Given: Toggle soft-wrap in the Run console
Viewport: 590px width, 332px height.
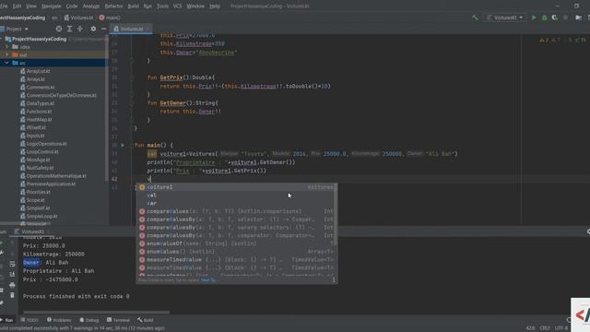Looking at the screenshot, I should (x=12, y=264).
